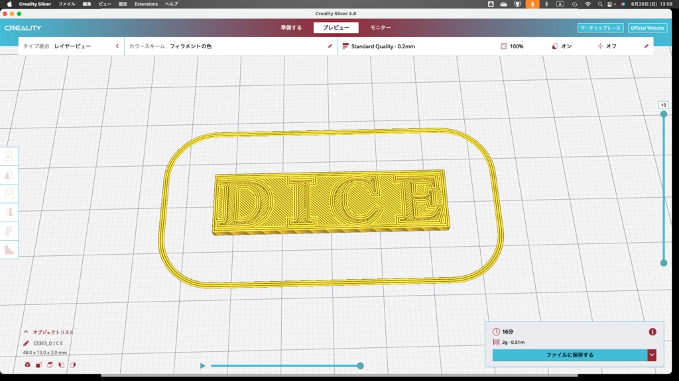679x381 pixels.
Task: Open the save options dropdown arrow
Action: (x=652, y=355)
